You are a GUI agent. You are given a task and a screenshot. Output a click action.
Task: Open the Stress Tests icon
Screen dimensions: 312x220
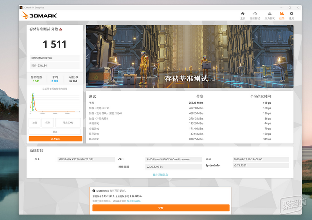tap(270, 14)
